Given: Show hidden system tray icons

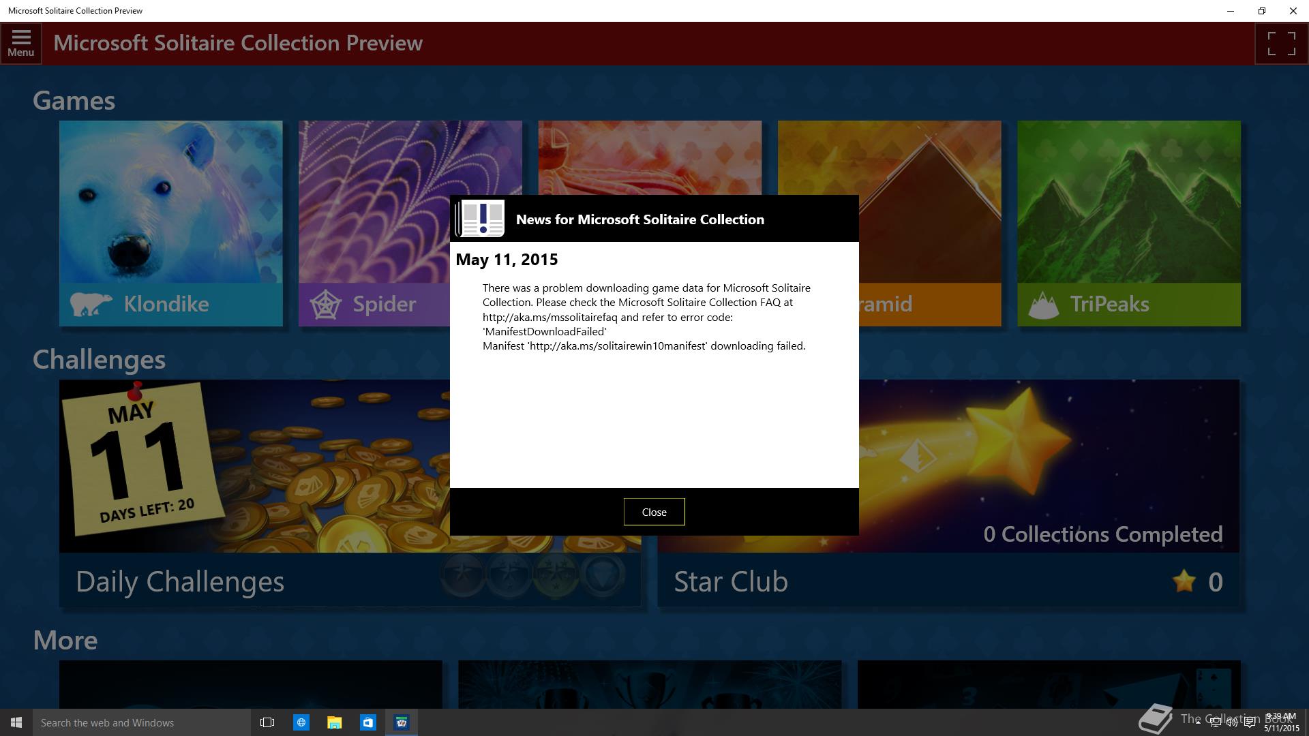Looking at the screenshot, I should [x=1198, y=723].
